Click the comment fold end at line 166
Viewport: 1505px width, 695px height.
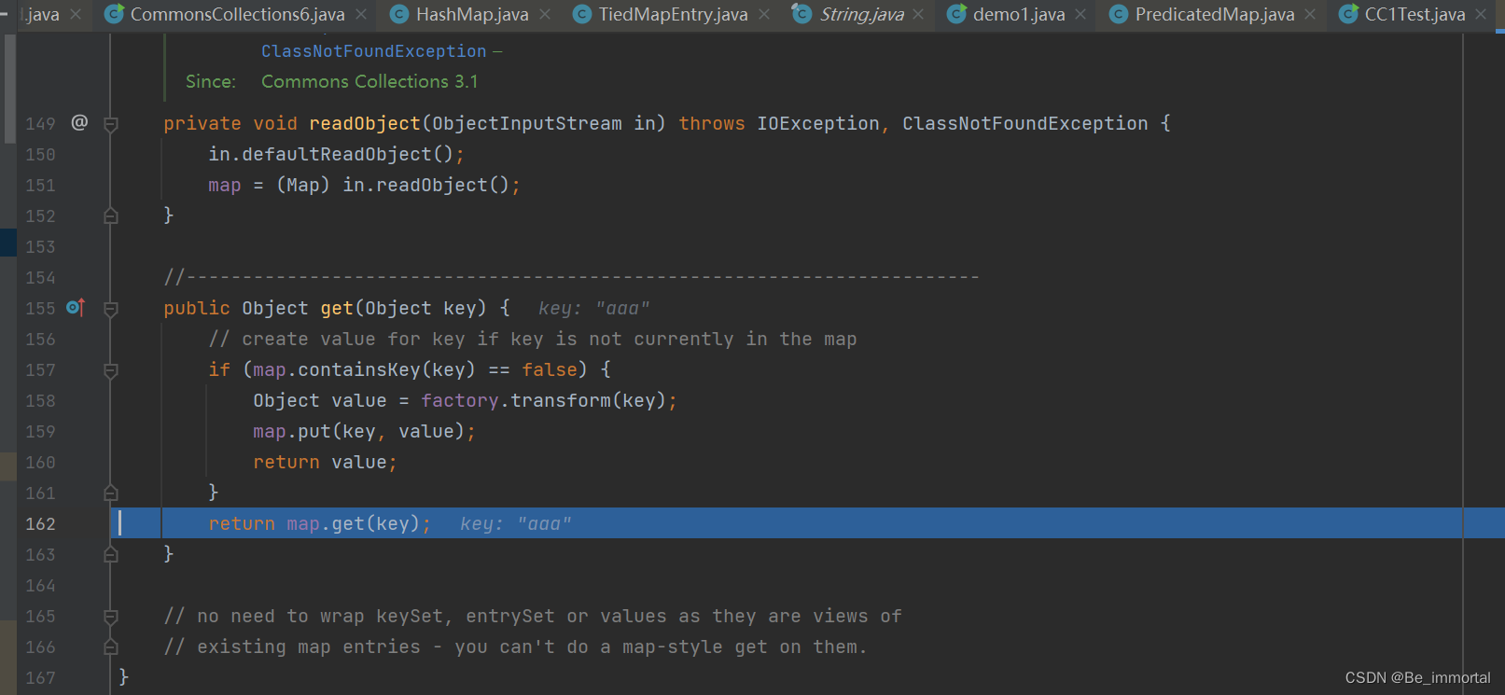pyautogui.click(x=111, y=646)
